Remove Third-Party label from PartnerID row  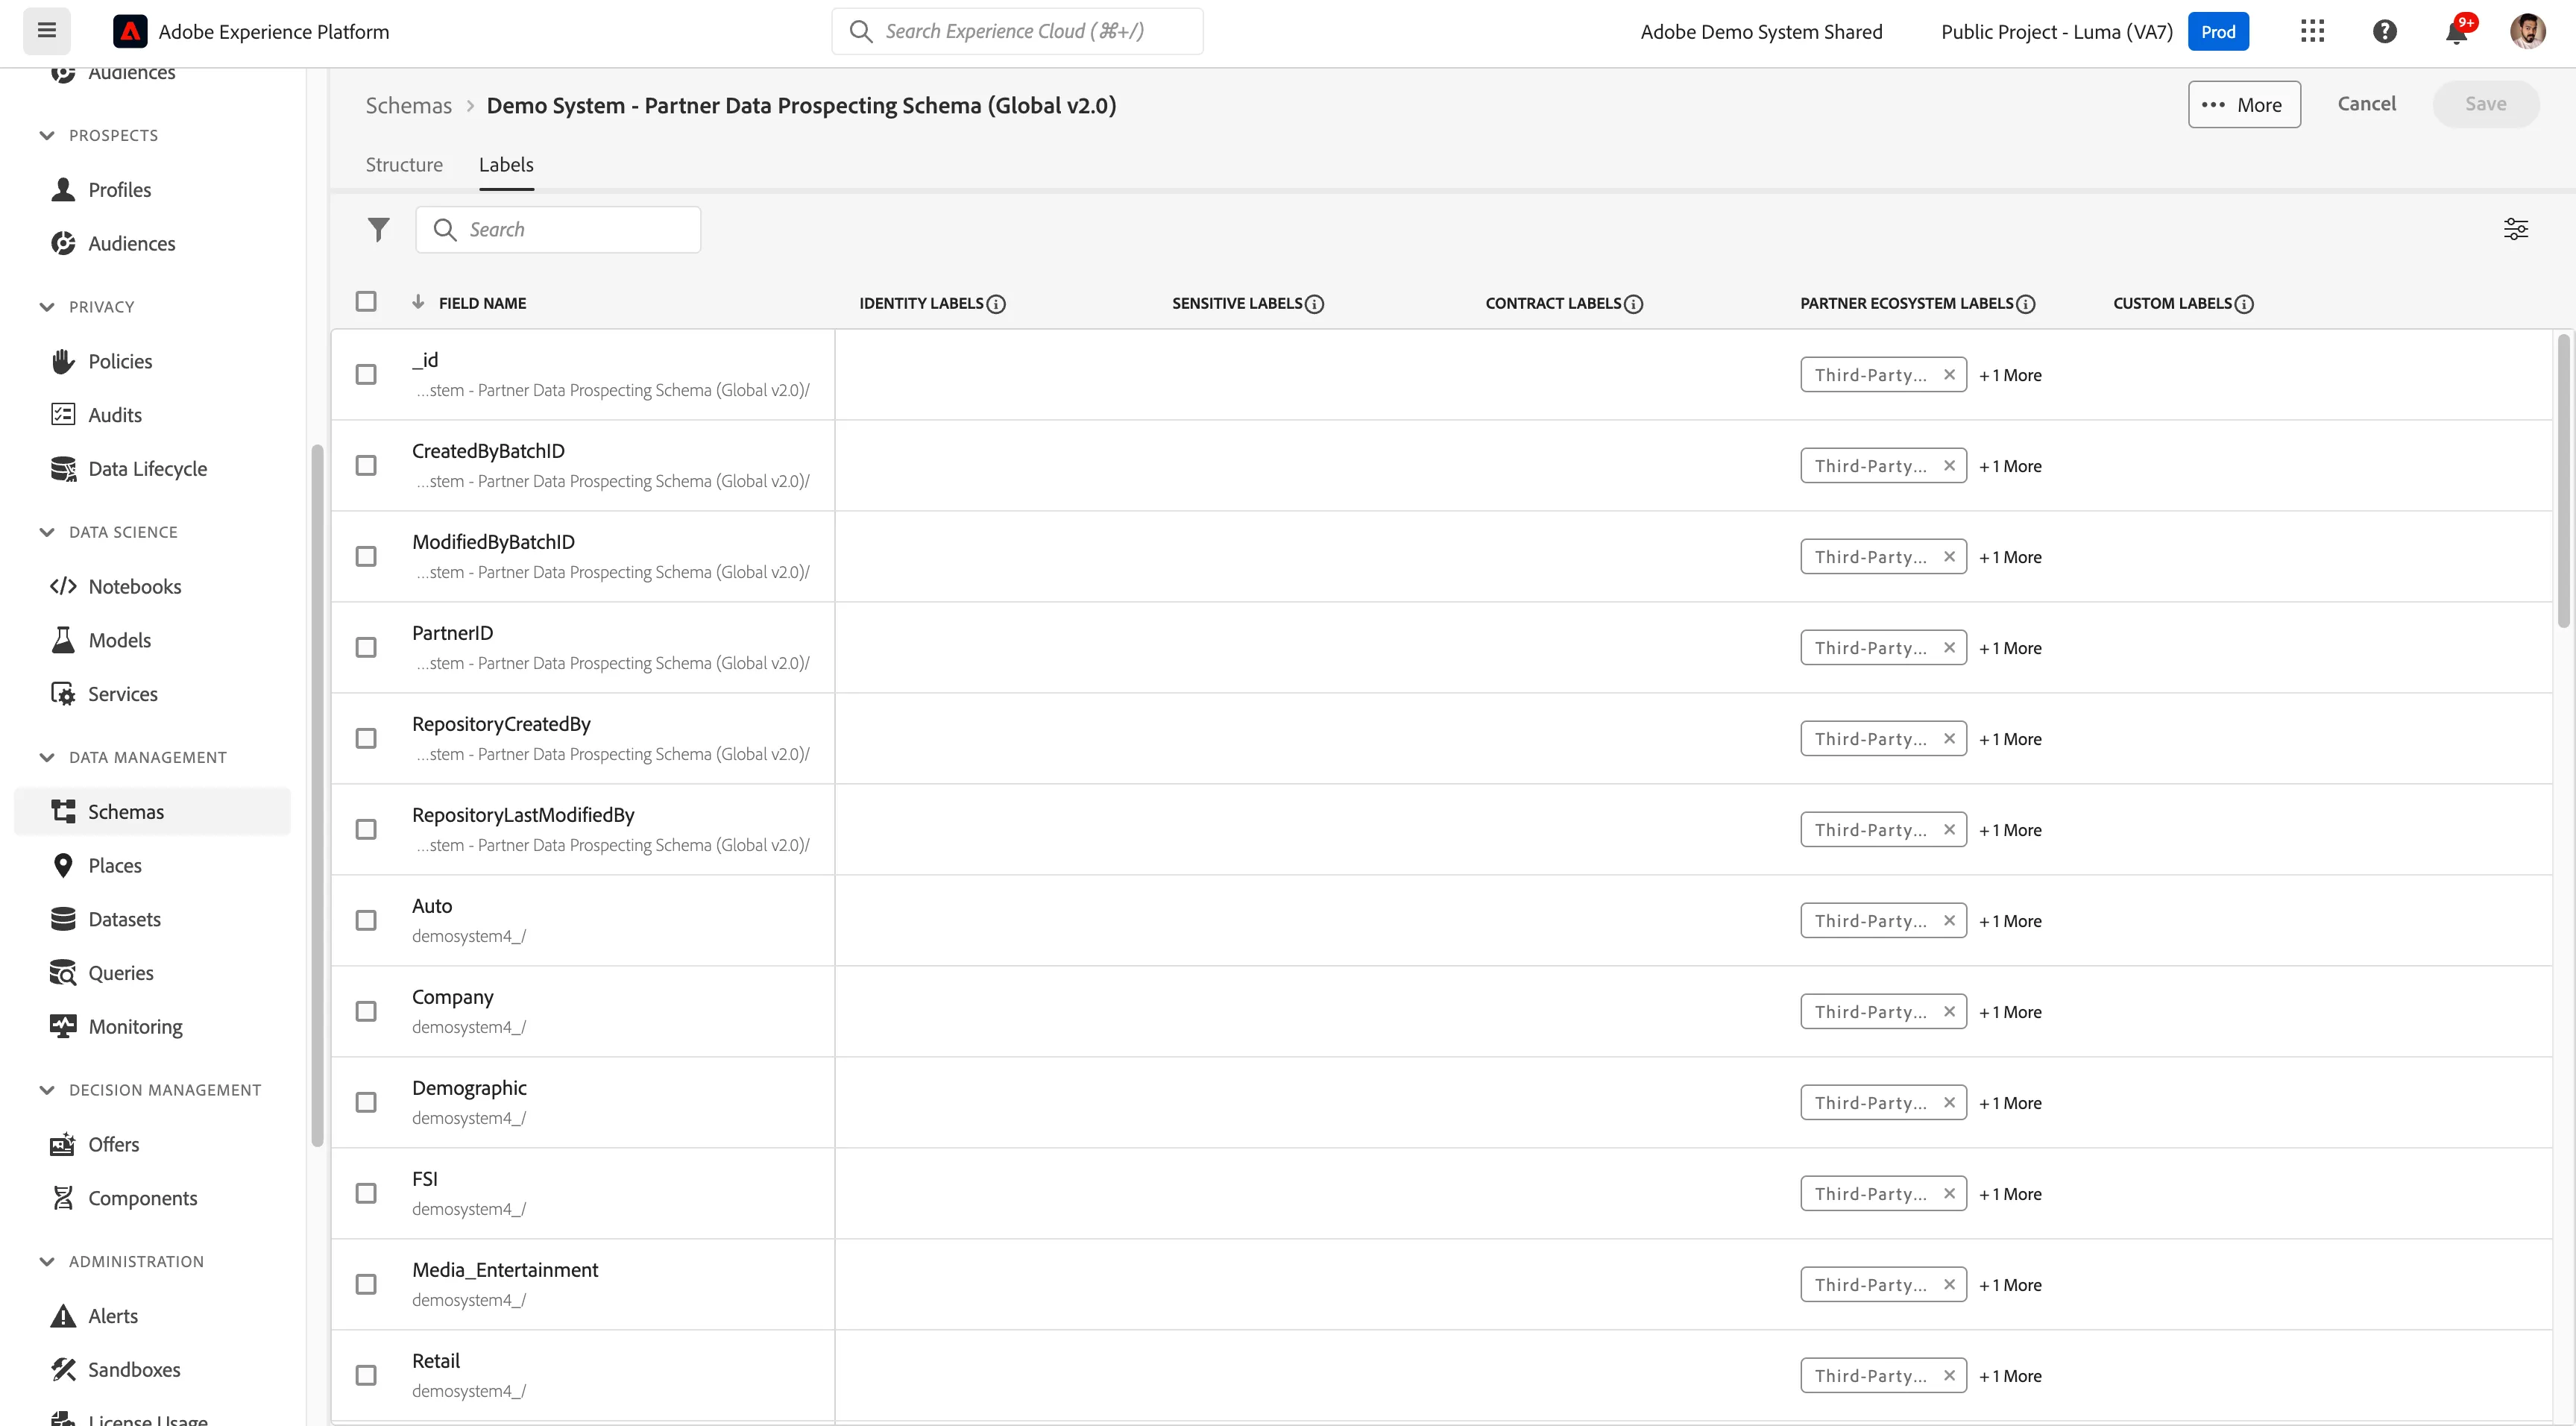coord(1949,647)
